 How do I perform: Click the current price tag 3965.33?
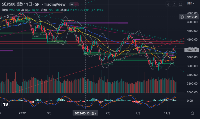tap(192, 50)
